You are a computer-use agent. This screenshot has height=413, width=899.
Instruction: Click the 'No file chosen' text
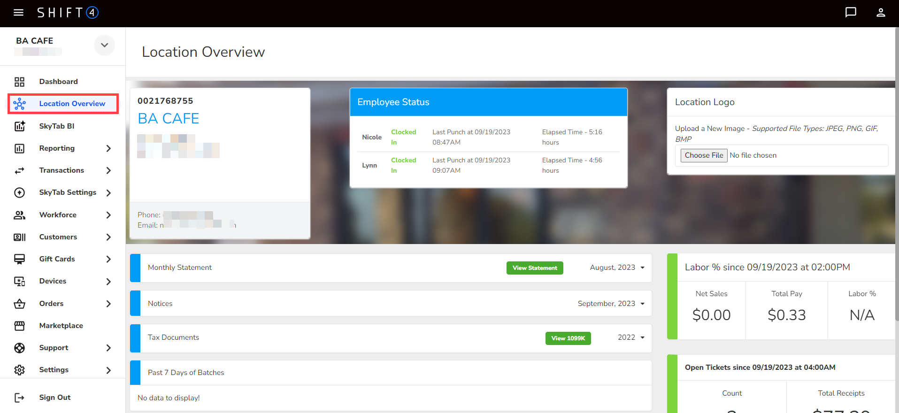coord(753,155)
